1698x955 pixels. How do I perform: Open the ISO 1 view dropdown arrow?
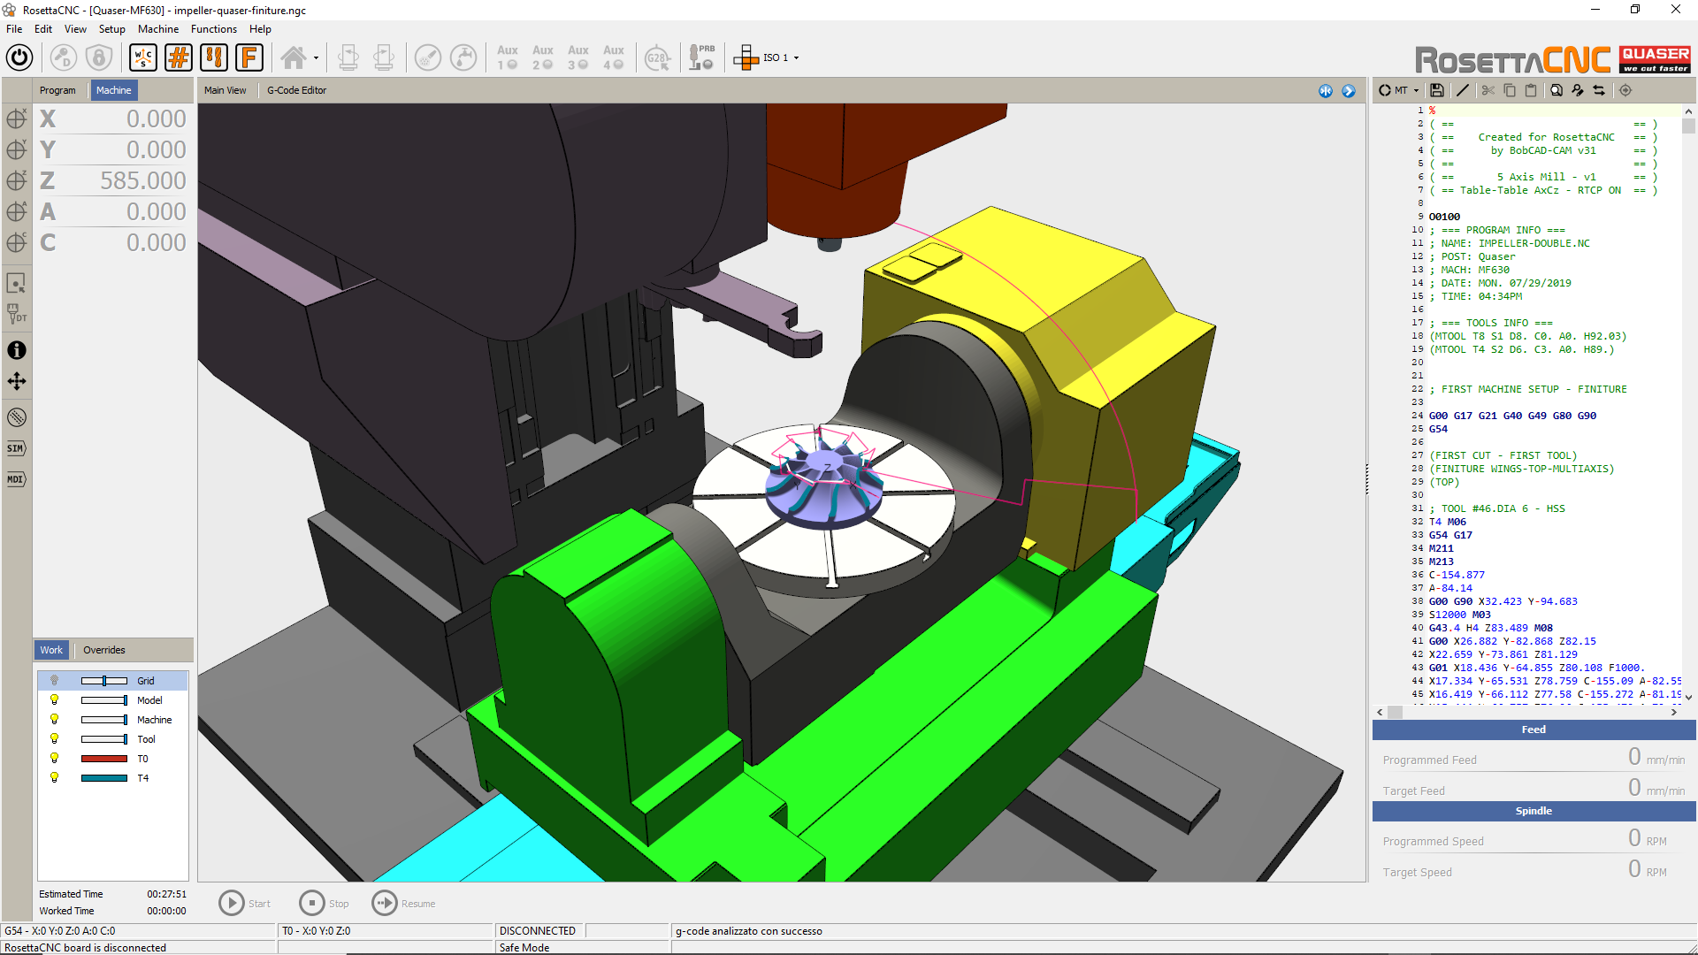(x=797, y=58)
